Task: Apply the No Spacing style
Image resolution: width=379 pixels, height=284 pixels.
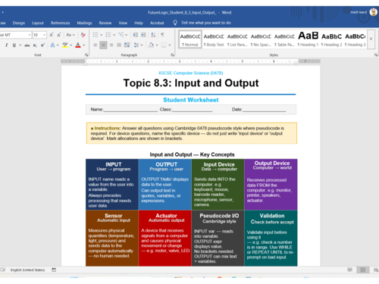Action: (x=261, y=39)
